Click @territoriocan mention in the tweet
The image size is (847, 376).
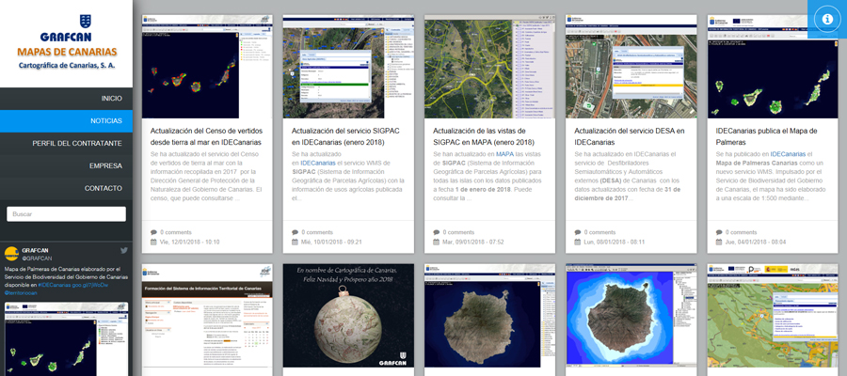tap(22, 293)
